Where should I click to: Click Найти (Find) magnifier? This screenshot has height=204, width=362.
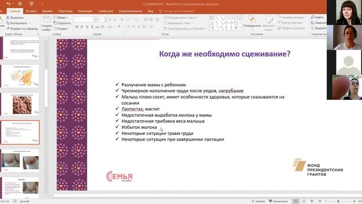click(317, 18)
